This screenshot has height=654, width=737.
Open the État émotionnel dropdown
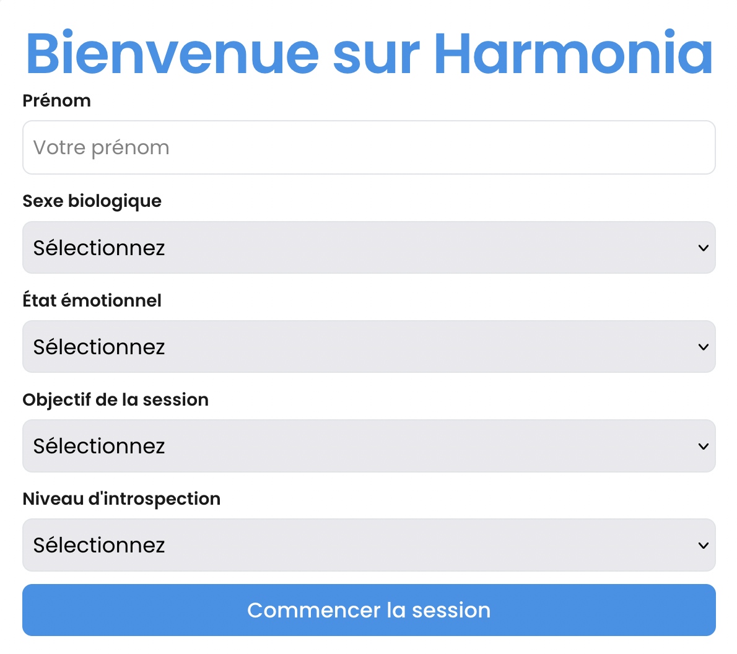(x=368, y=346)
